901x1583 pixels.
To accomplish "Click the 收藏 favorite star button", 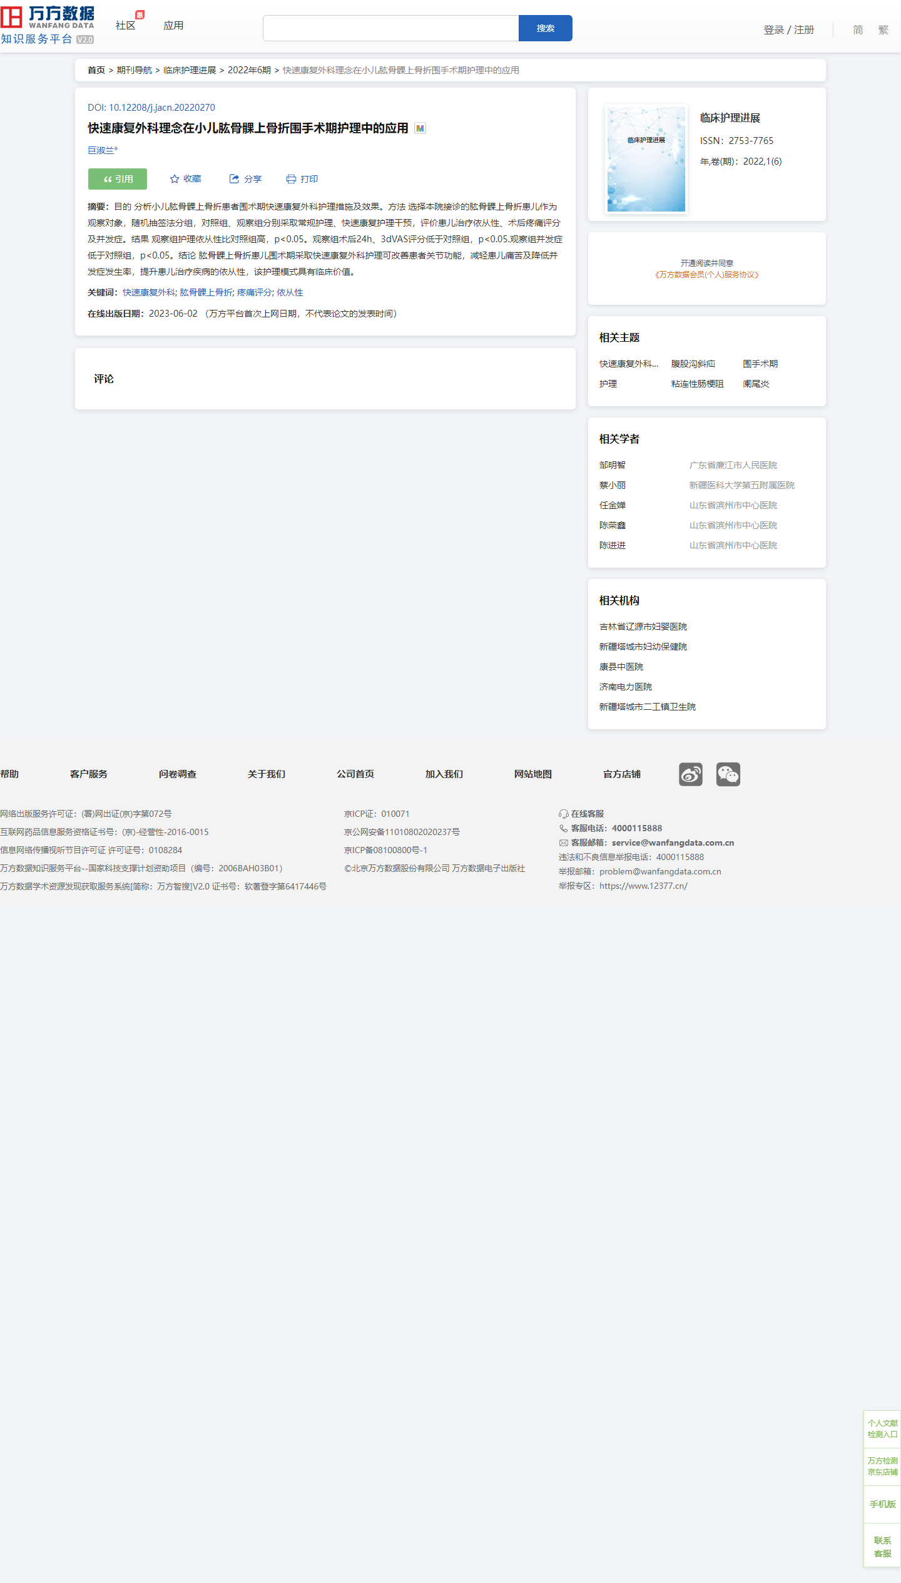I will (186, 179).
